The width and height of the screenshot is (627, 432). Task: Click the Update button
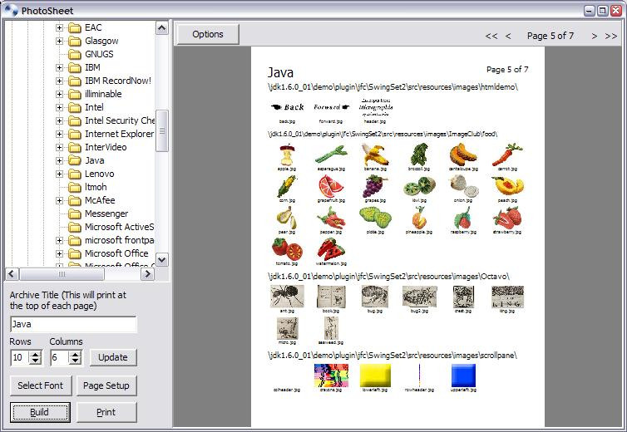[113, 357]
